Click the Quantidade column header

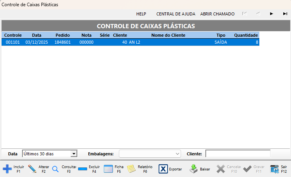tap(246, 35)
